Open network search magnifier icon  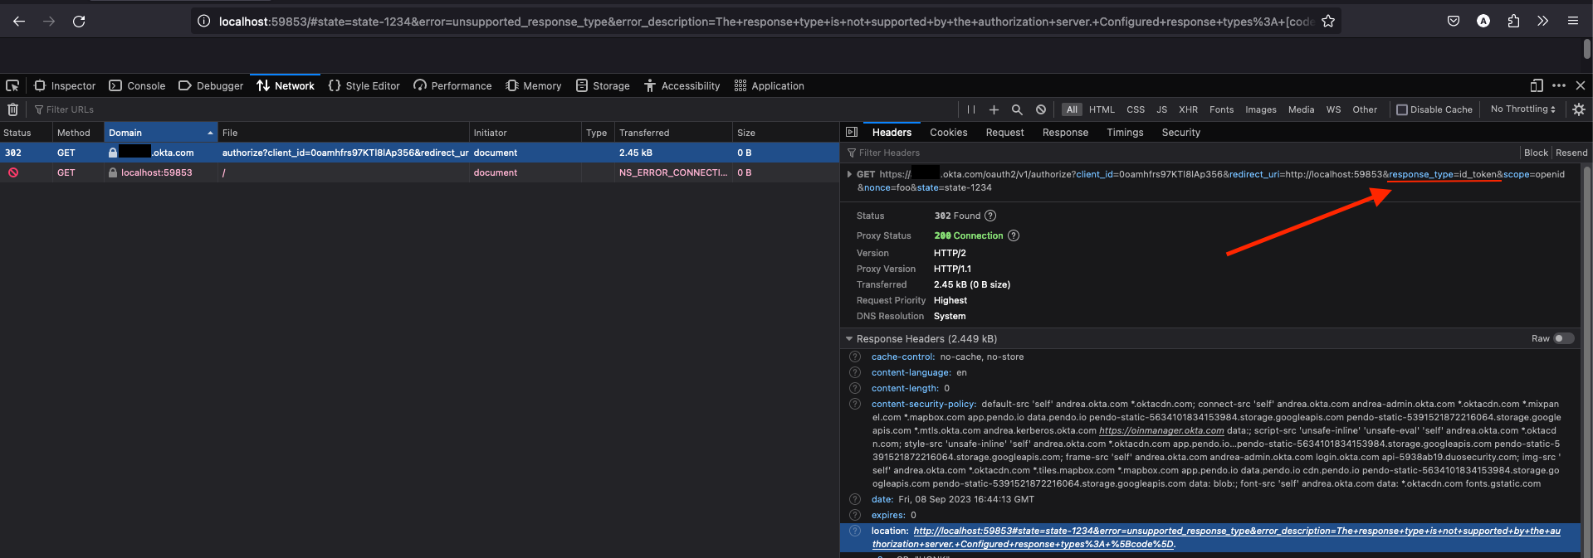(x=1017, y=109)
